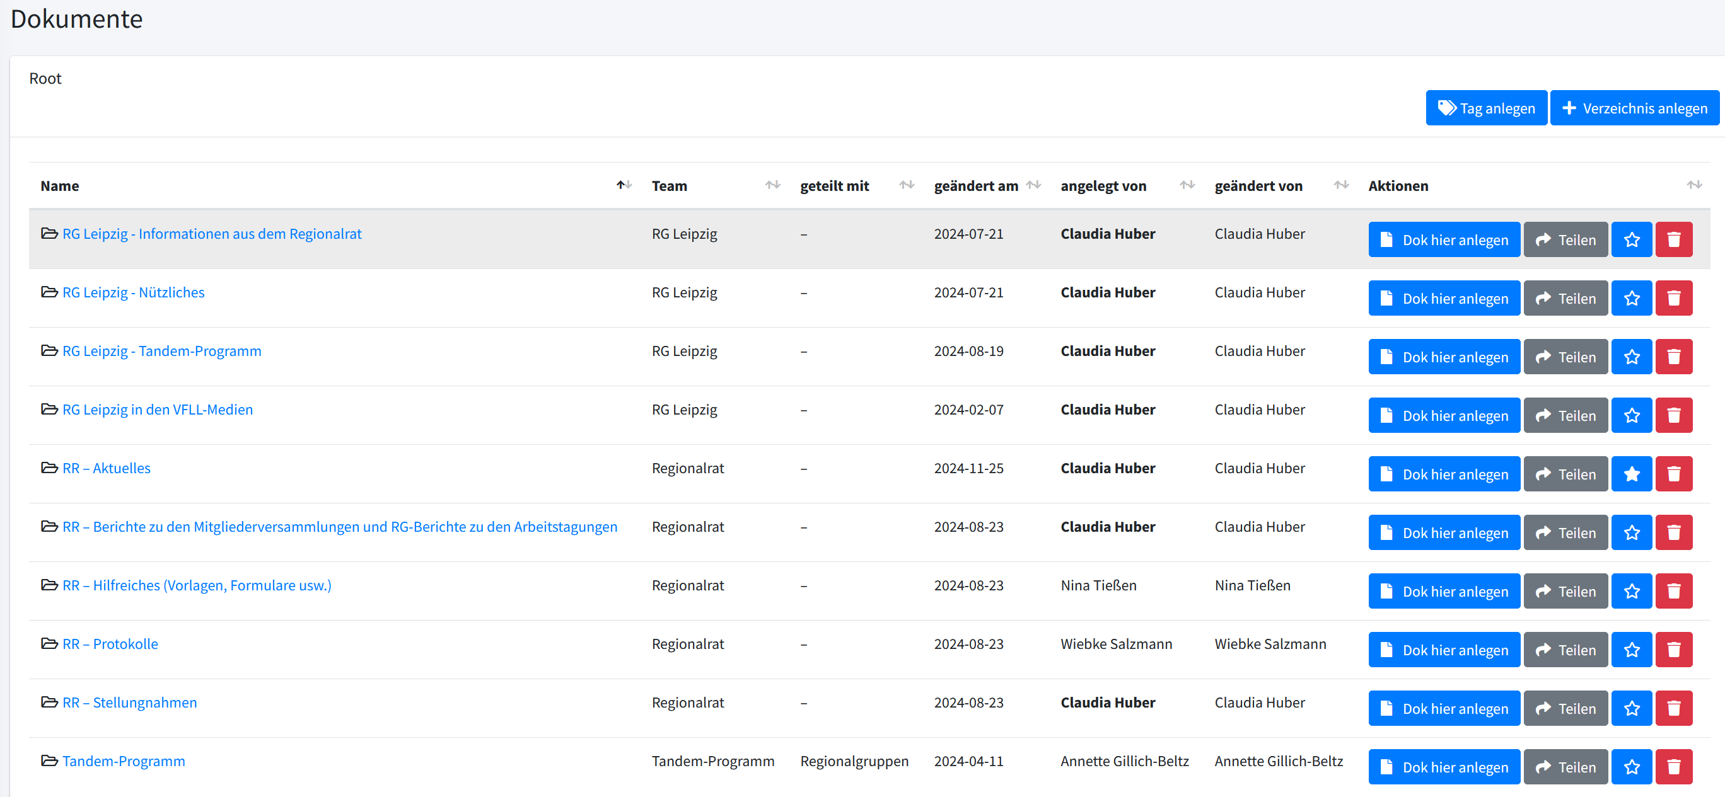The image size is (1725, 797).
Task: Click trash icon in Tandem-Programm row
Action: 1673,766
